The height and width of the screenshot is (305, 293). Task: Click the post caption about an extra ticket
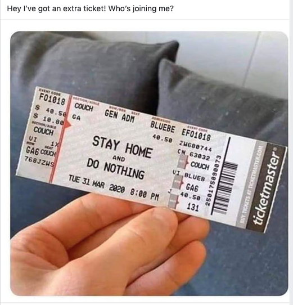tap(90, 9)
